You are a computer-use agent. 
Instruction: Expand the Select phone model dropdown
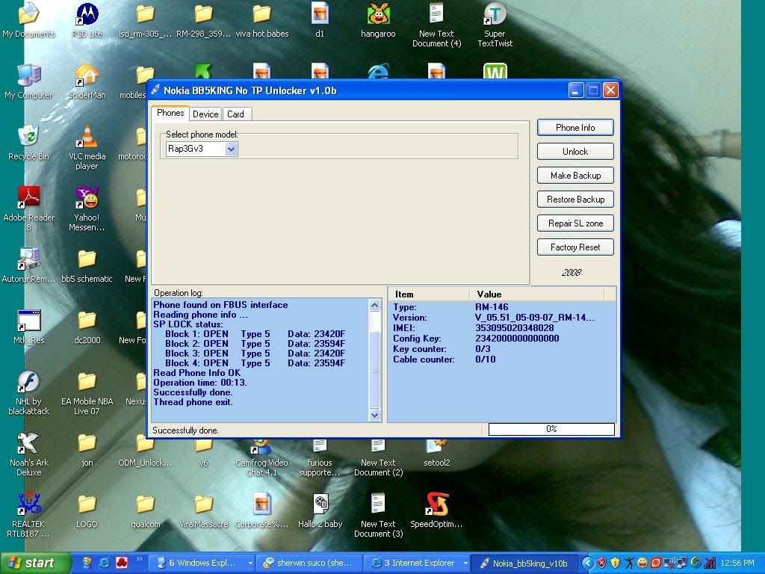(232, 149)
